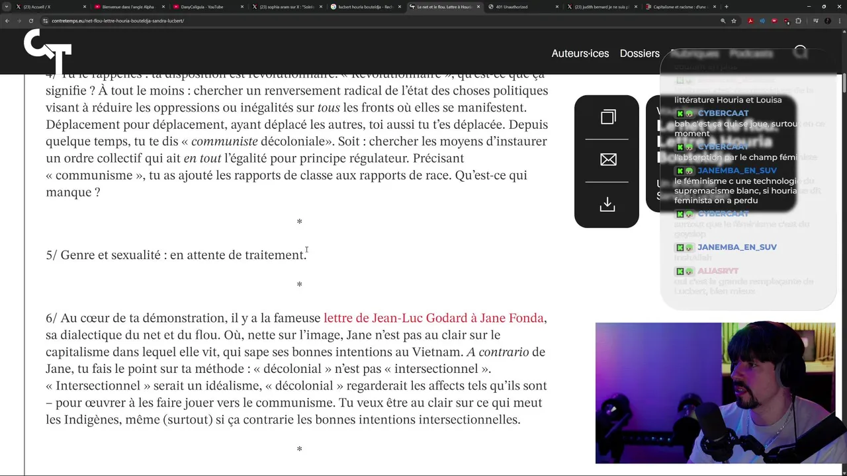Click the Contretemps CT logo
The width and height of the screenshot is (847, 476).
coord(48,52)
